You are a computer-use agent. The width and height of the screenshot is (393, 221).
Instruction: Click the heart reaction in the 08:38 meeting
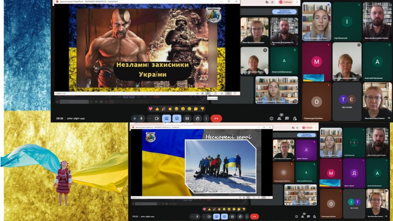pyautogui.click(x=150, y=109)
